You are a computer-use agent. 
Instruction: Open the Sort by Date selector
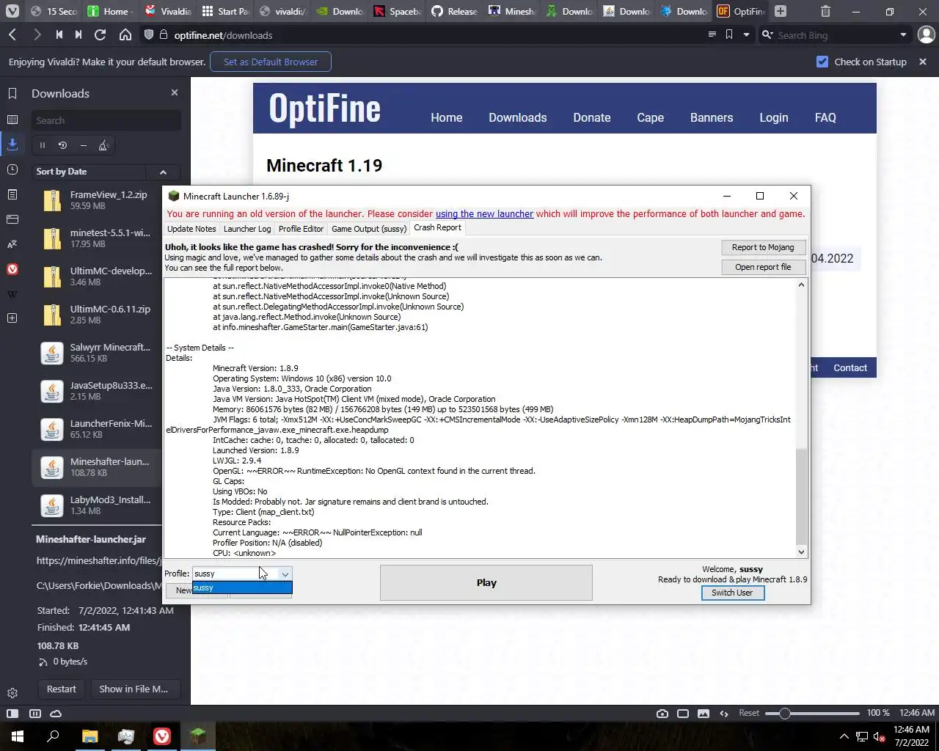click(x=89, y=172)
